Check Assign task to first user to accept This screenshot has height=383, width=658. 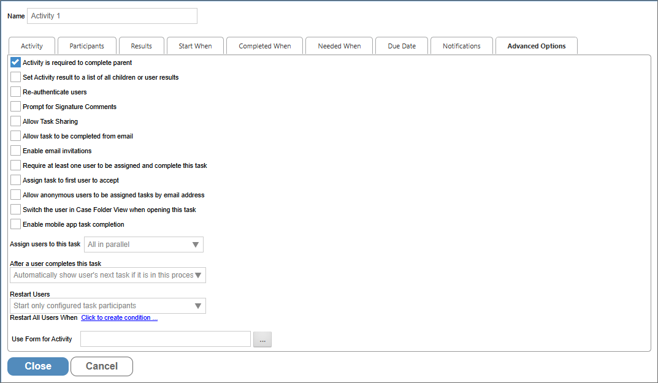16,180
